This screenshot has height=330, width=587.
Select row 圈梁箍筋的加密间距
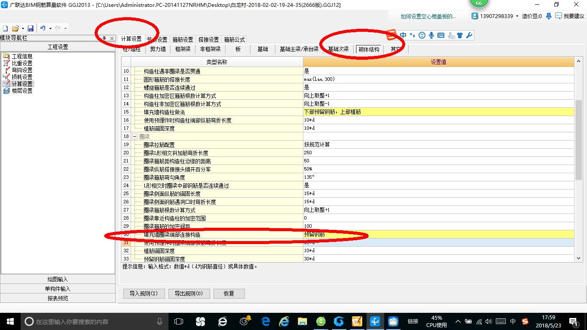(348, 226)
